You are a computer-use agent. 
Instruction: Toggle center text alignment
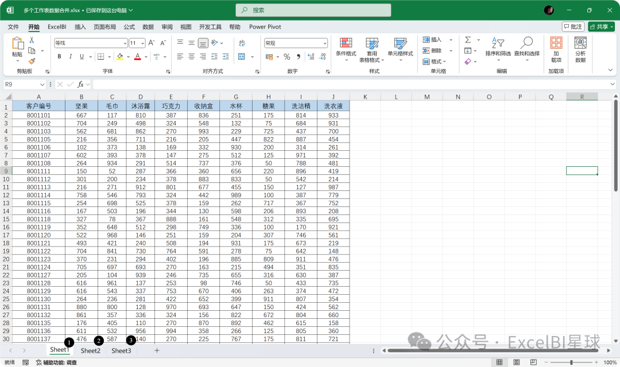coord(191,57)
